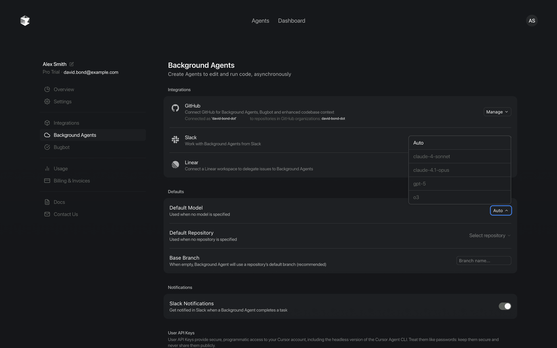This screenshot has width=557, height=348.
Task: Open the Settings sidebar page
Action: [x=93, y=101]
